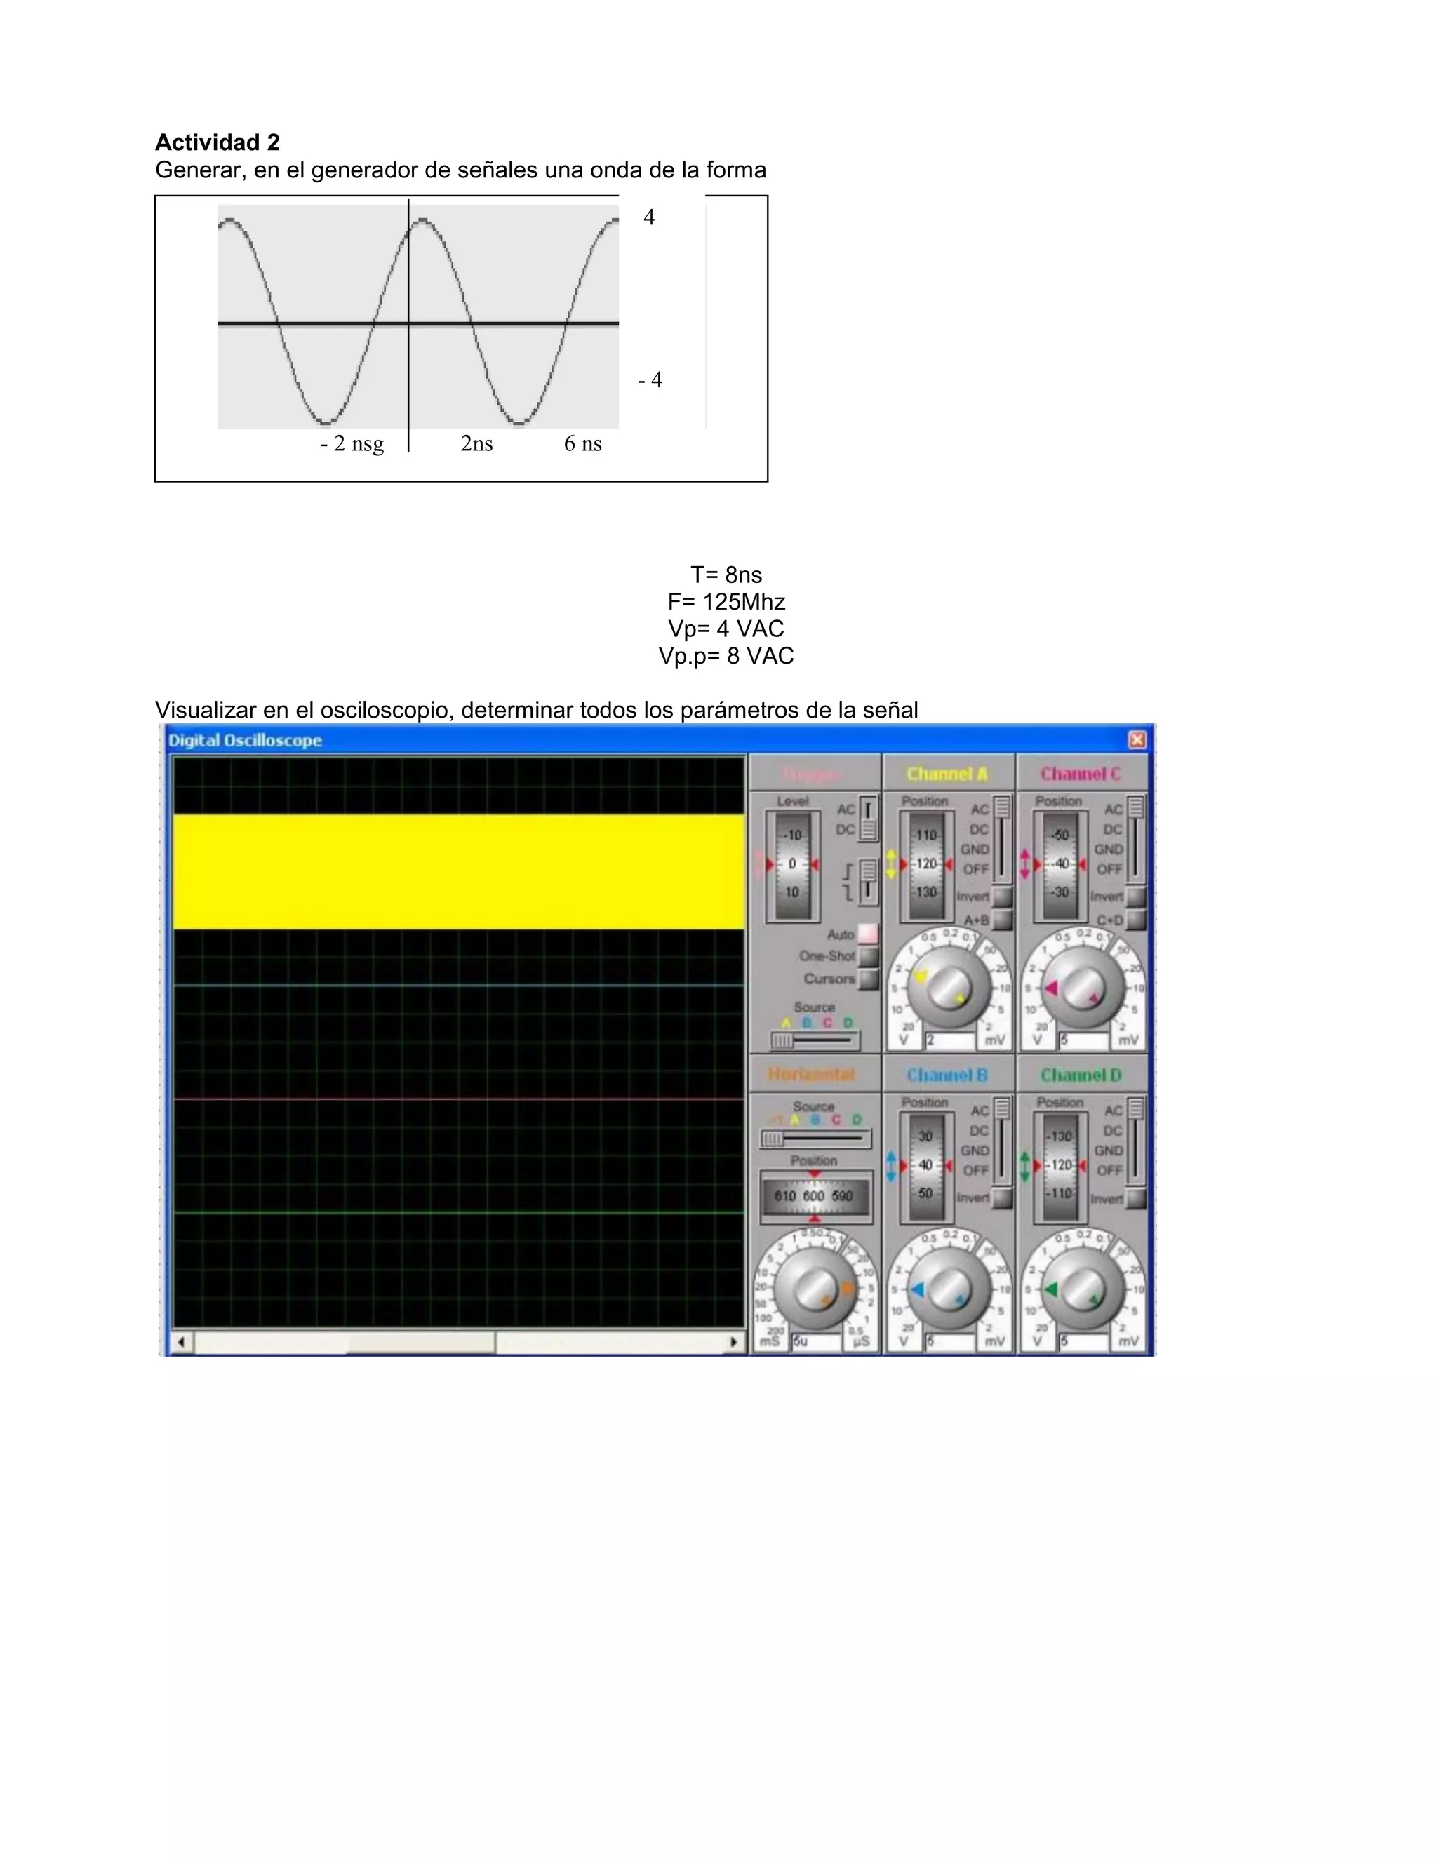Click the yellow Channel A trace

pyautogui.click(x=459, y=871)
